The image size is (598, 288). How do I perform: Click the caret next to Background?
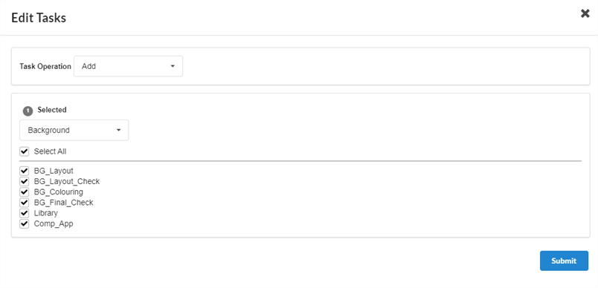[118, 130]
